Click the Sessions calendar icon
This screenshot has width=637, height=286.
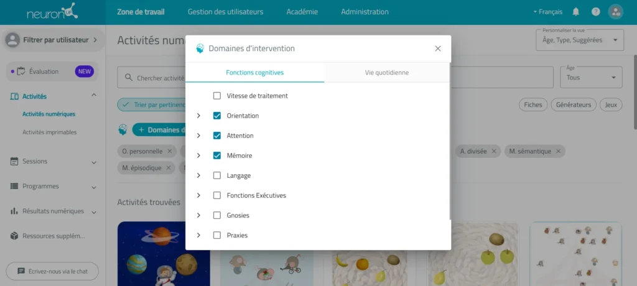click(14, 161)
